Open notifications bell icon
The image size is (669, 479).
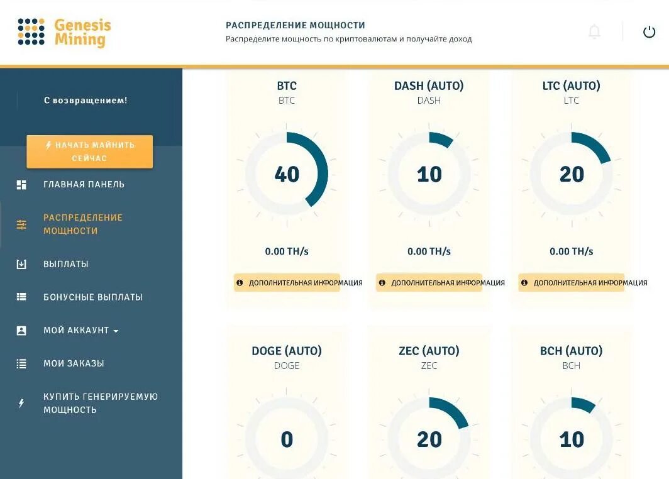(x=594, y=31)
